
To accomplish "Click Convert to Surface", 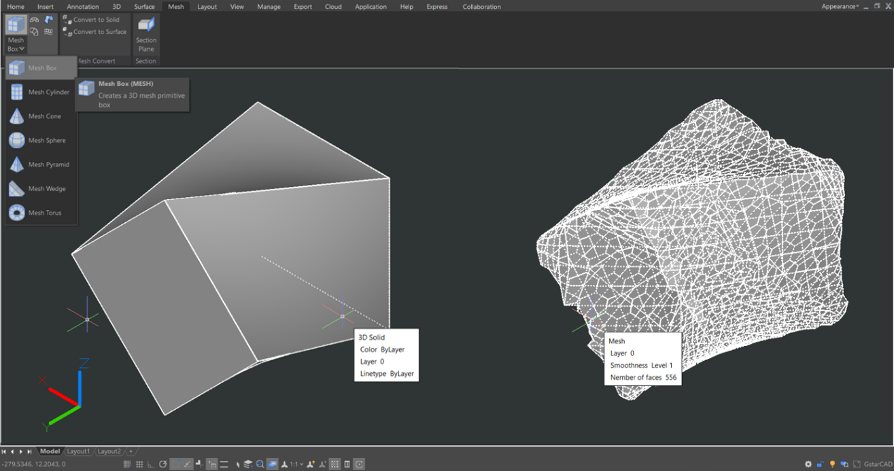I will 99,31.
